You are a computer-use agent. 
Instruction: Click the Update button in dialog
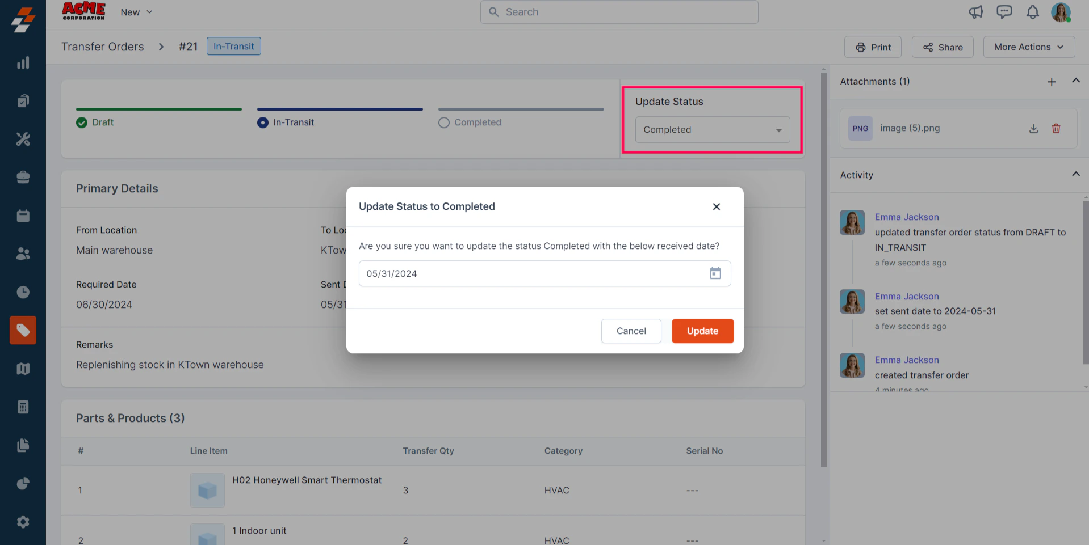pyautogui.click(x=702, y=331)
